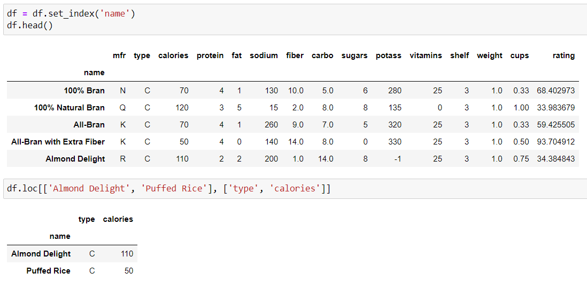
Task: Click the 'vitamins' column header
Action: coord(426,55)
